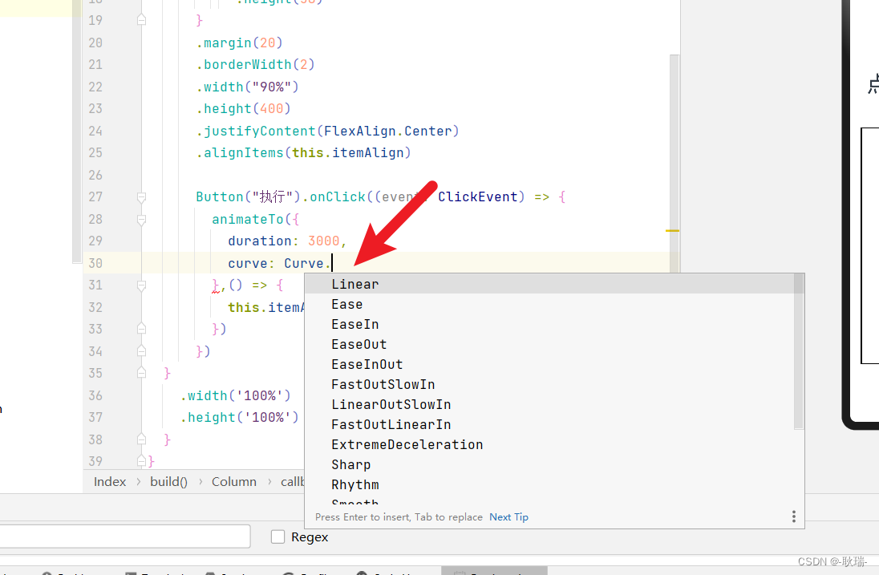Collapse the animateTo fold at line 28
Viewport: 879px width, 575px height.
(x=141, y=219)
